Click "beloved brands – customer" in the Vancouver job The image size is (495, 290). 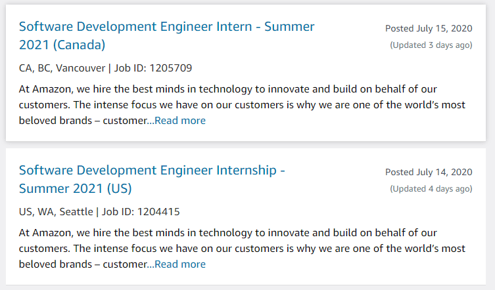pos(82,121)
